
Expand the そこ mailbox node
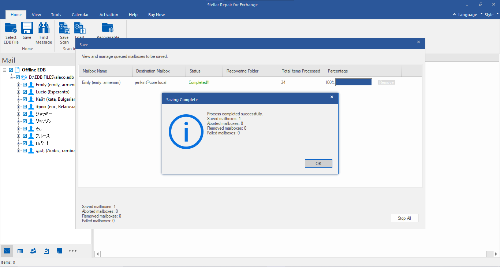pyautogui.click(x=19, y=129)
